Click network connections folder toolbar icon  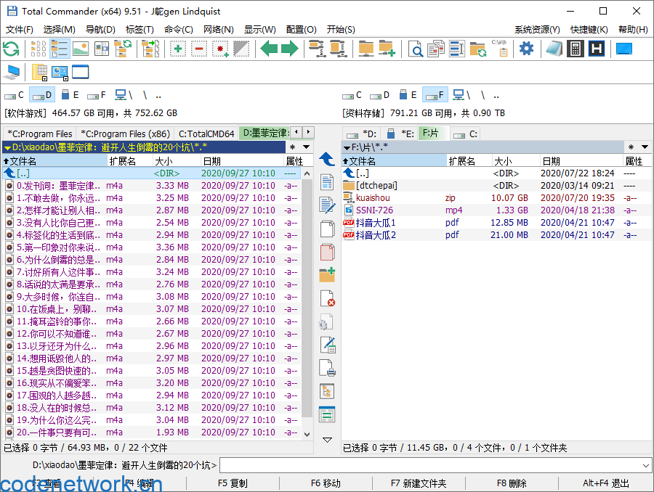click(x=366, y=49)
